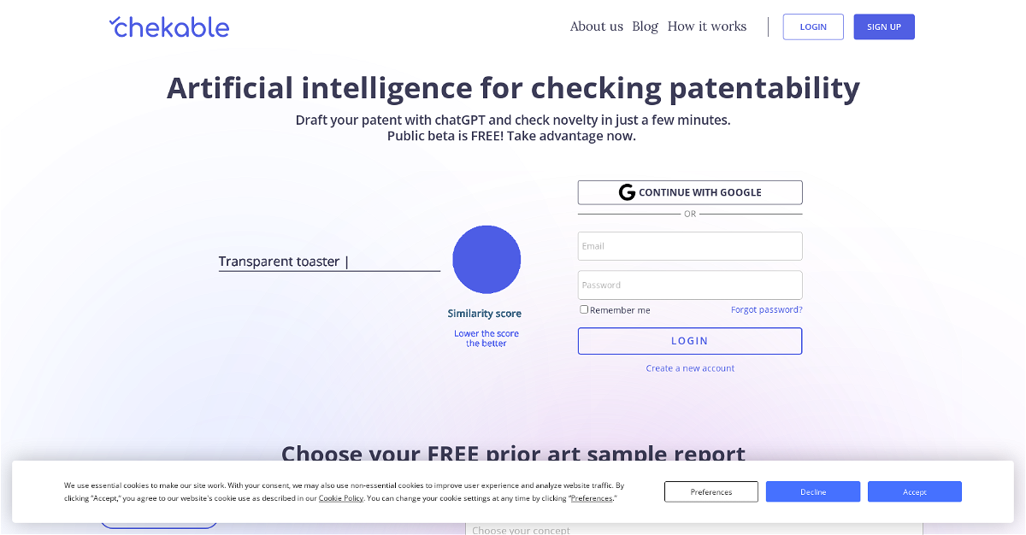Click the Google icon to continue
1026x535 pixels.
point(627,192)
